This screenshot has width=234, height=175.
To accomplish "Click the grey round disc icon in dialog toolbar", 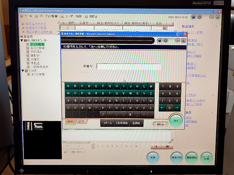I will (166, 40).
